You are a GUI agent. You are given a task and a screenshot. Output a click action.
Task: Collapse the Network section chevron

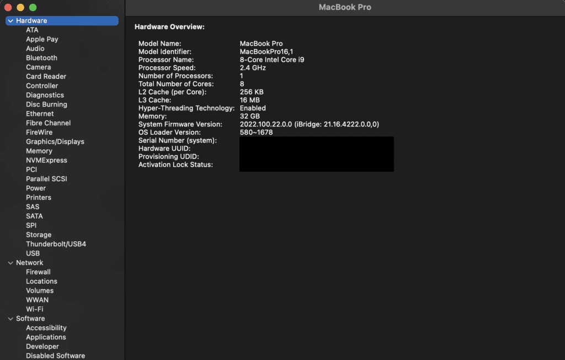(10, 263)
